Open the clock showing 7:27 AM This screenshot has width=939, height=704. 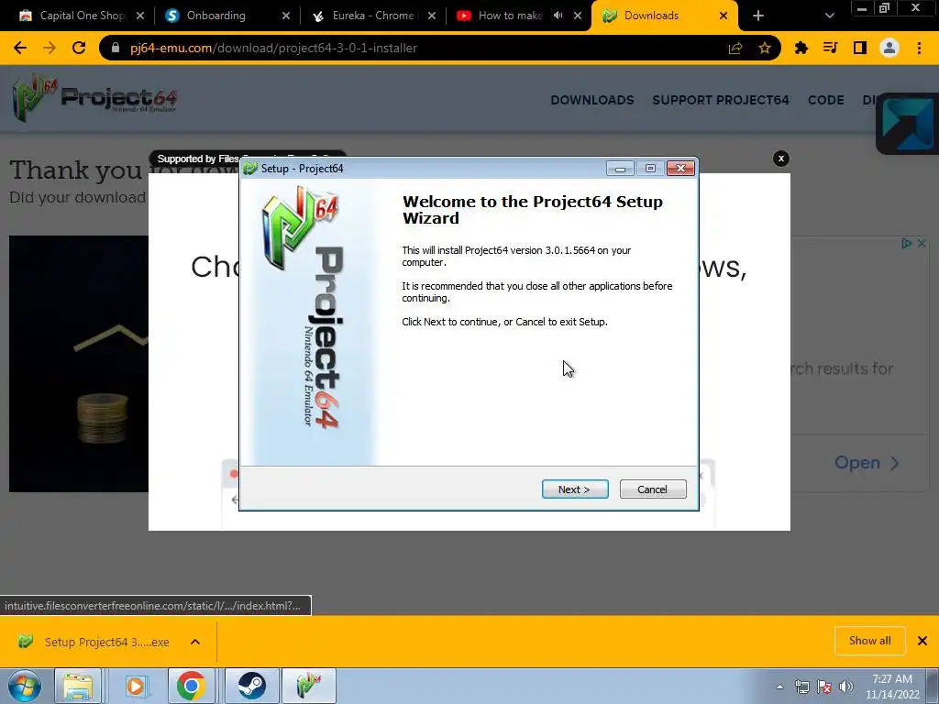(892, 686)
